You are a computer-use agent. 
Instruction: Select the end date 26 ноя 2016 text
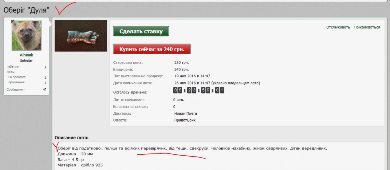click(217, 83)
